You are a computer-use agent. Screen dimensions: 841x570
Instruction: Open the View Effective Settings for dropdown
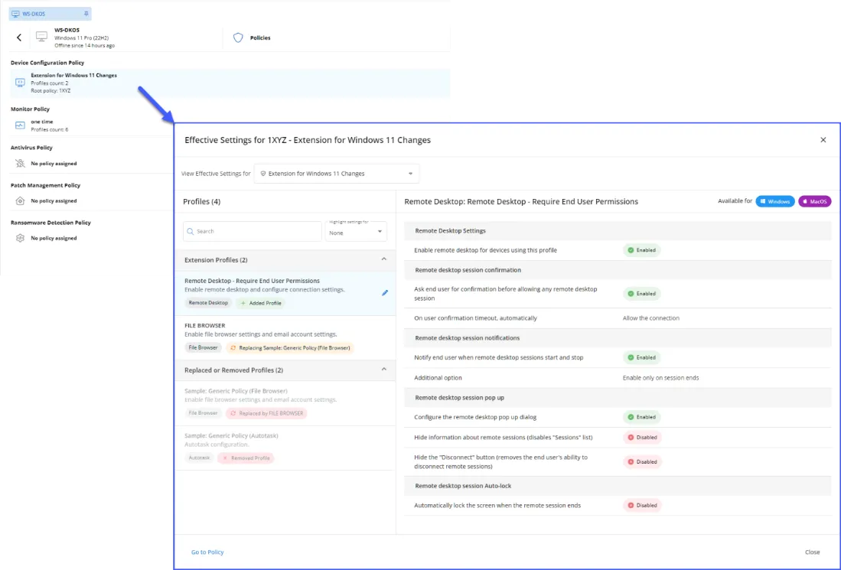point(337,174)
